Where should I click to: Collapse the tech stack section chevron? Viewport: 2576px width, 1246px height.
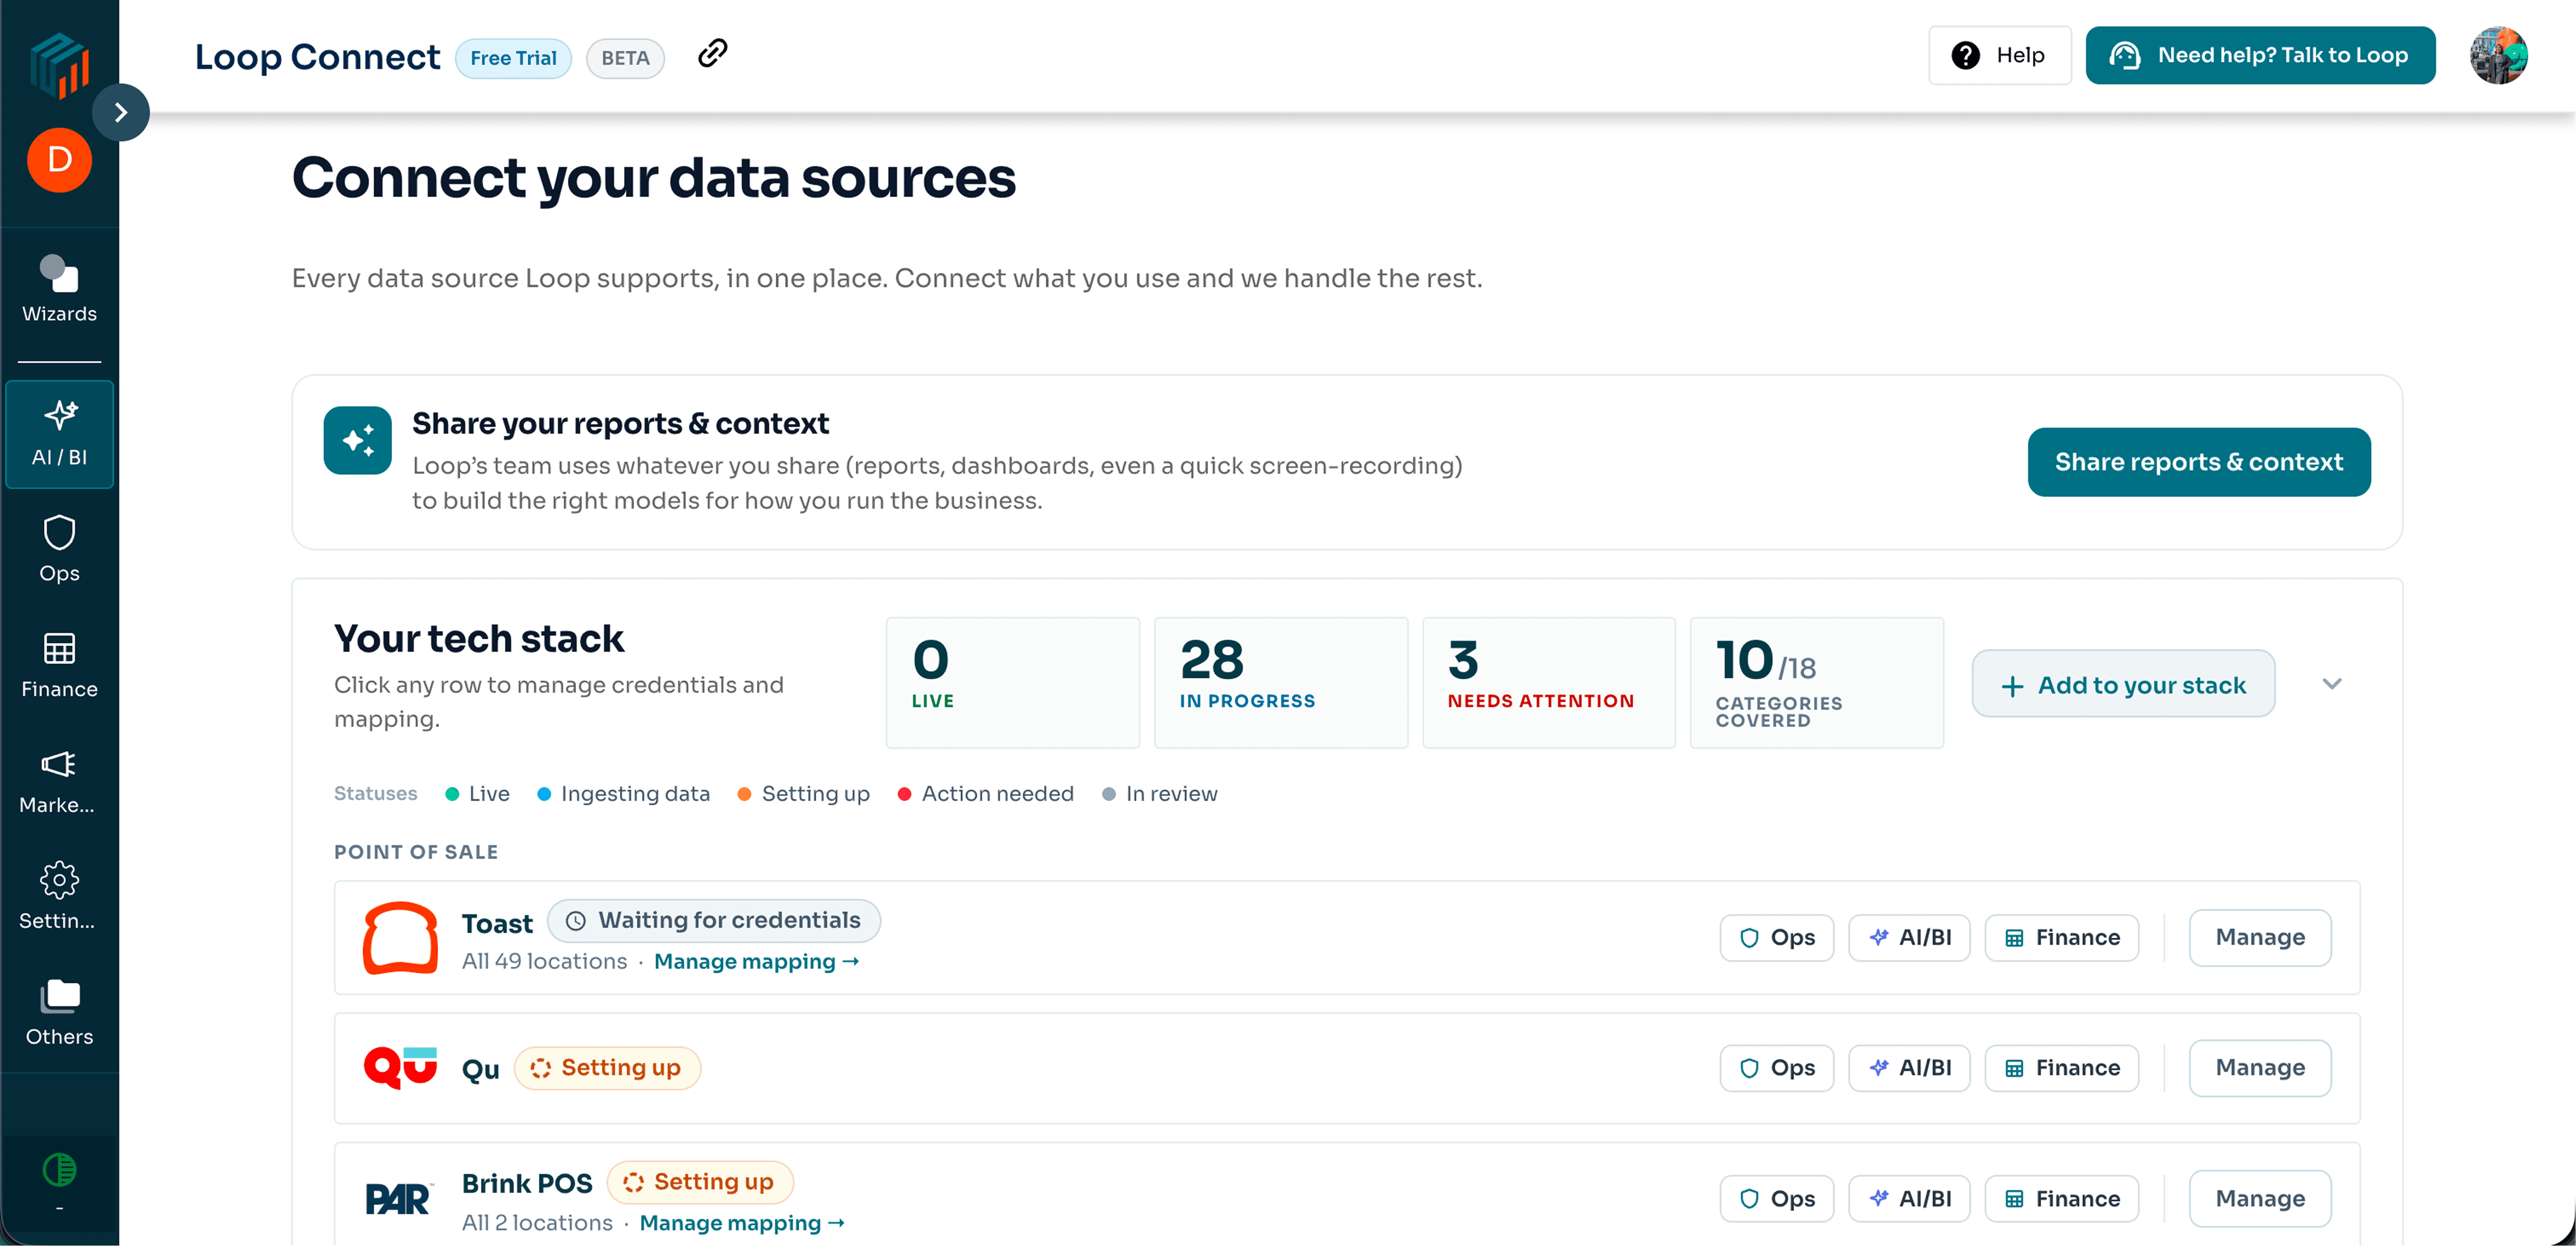[x=2332, y=684]
